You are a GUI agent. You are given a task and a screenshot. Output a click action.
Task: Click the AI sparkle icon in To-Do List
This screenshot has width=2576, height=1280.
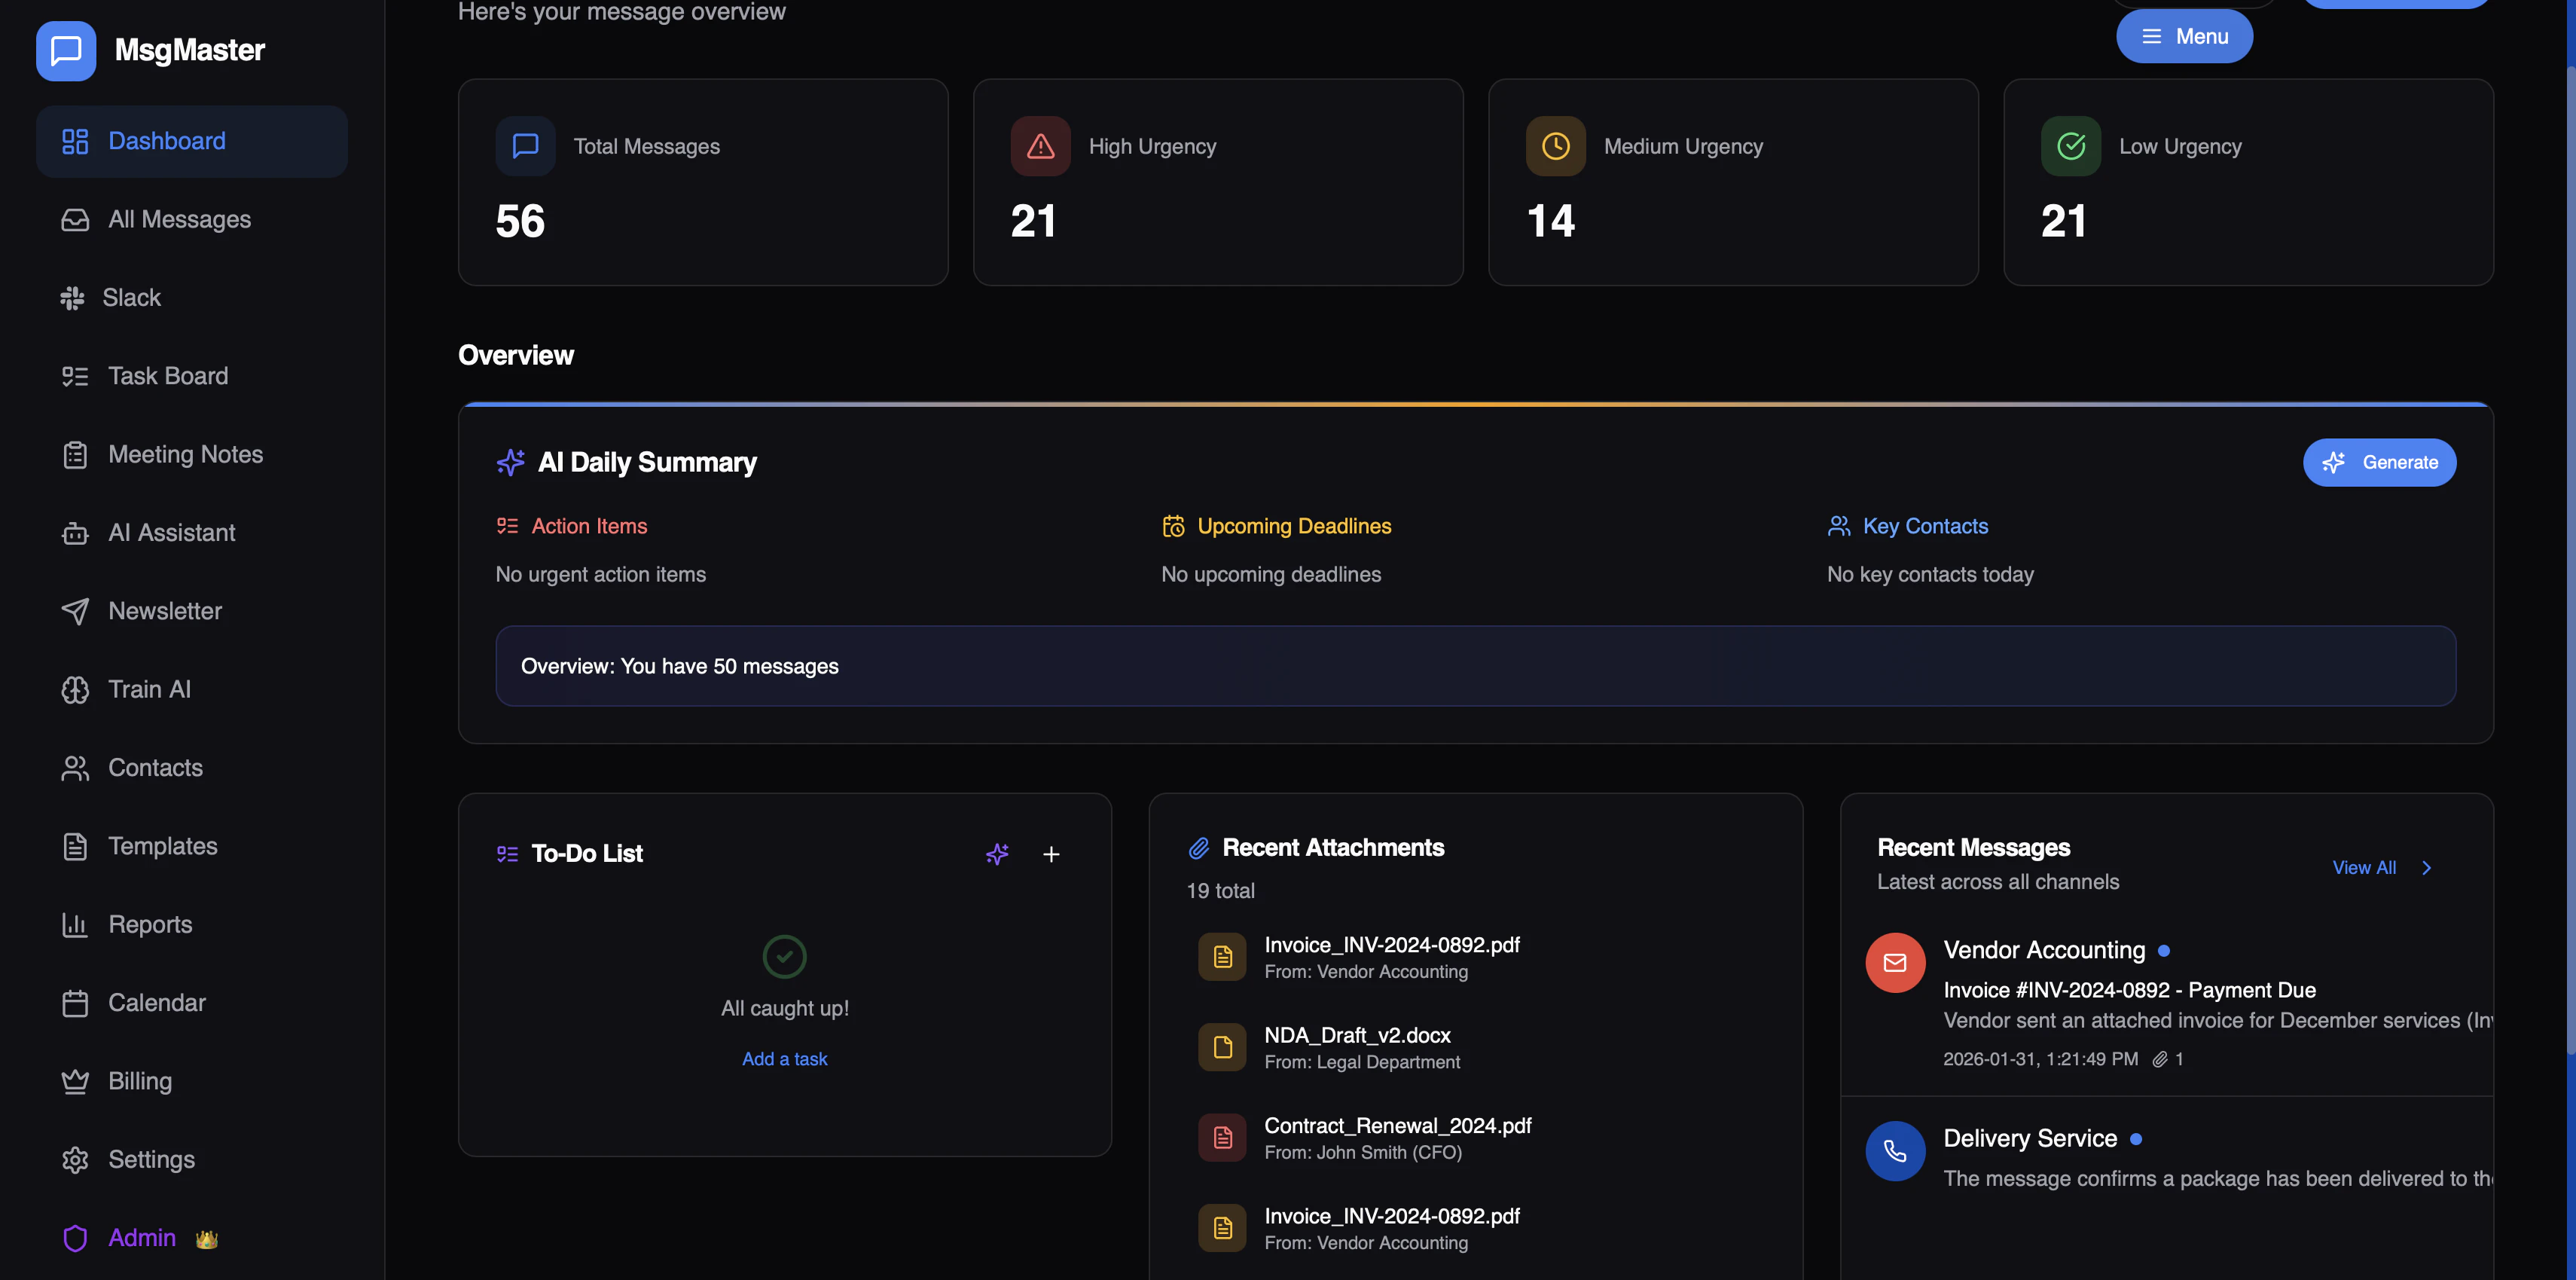pyautogui.click(x=997, y=854)
